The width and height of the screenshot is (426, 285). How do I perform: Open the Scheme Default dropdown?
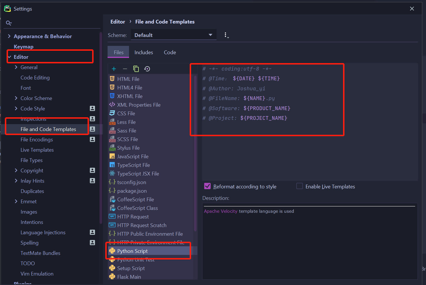(173, 35)
